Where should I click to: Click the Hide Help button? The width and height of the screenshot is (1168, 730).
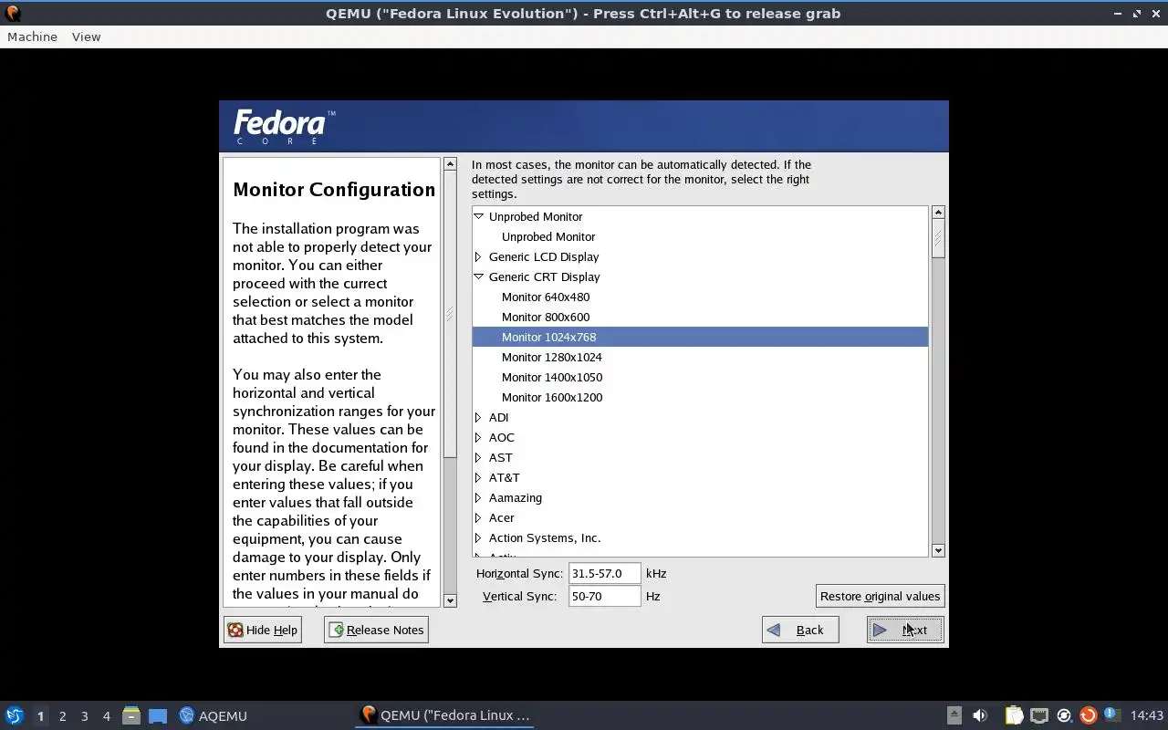263,630
